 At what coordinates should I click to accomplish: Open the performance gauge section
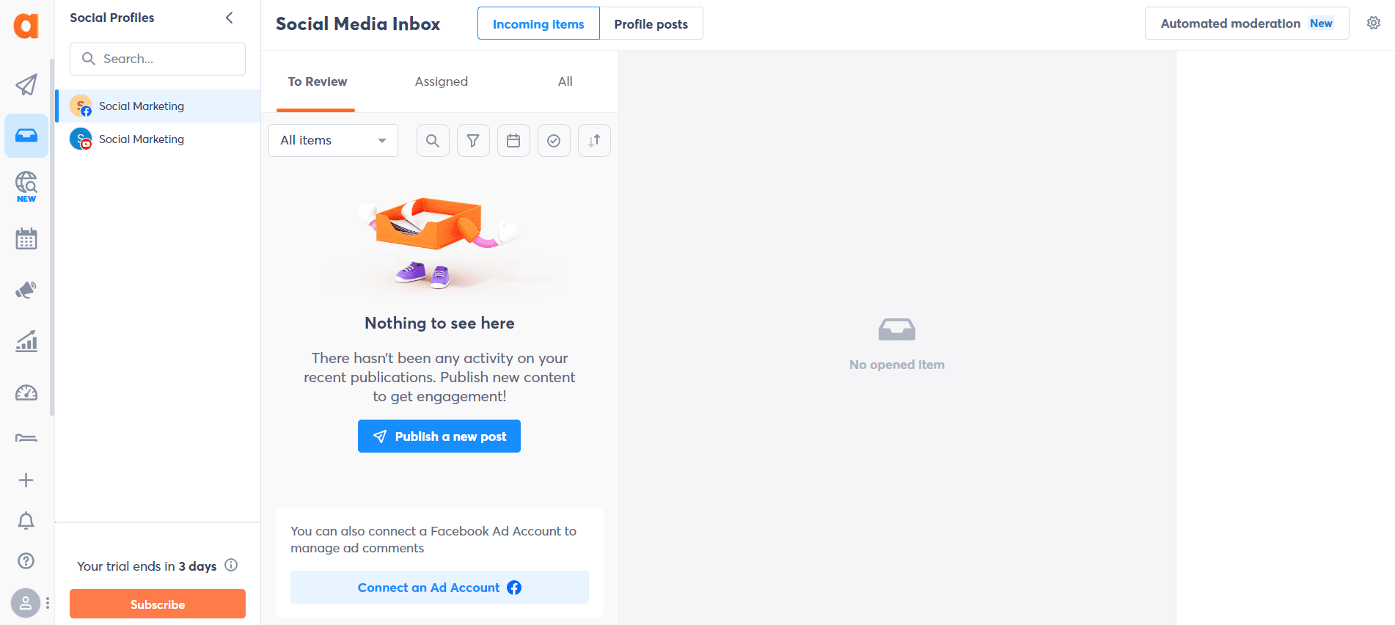tap(26, 392)
